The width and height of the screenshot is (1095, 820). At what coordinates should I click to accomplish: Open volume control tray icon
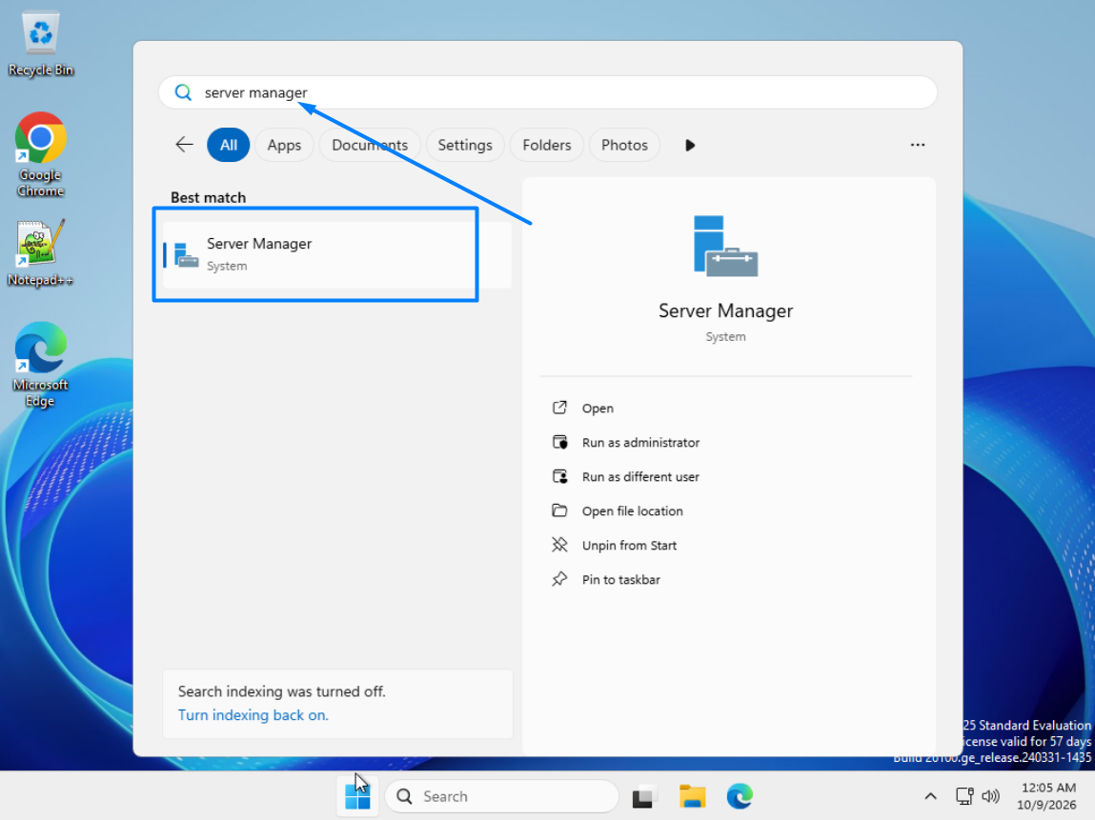click(990, 796)
